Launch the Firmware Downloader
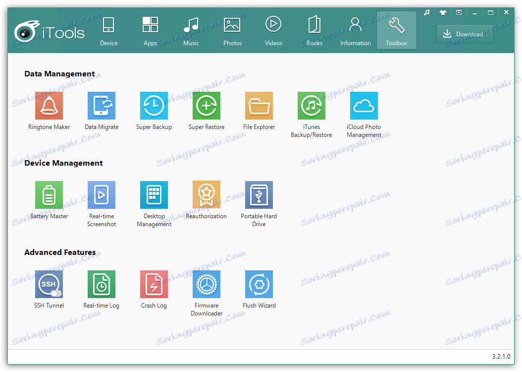 tap(207, 284)
